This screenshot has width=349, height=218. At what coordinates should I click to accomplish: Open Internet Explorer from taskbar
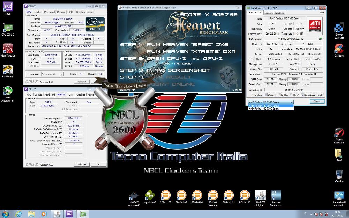19,214
